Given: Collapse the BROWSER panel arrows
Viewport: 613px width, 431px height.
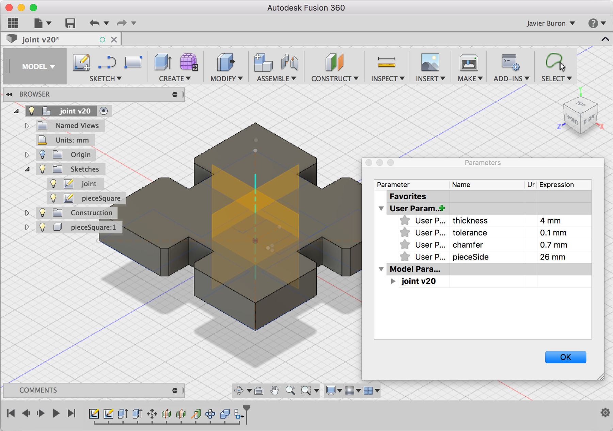Looking at the screenshot, I should point(9,94).
